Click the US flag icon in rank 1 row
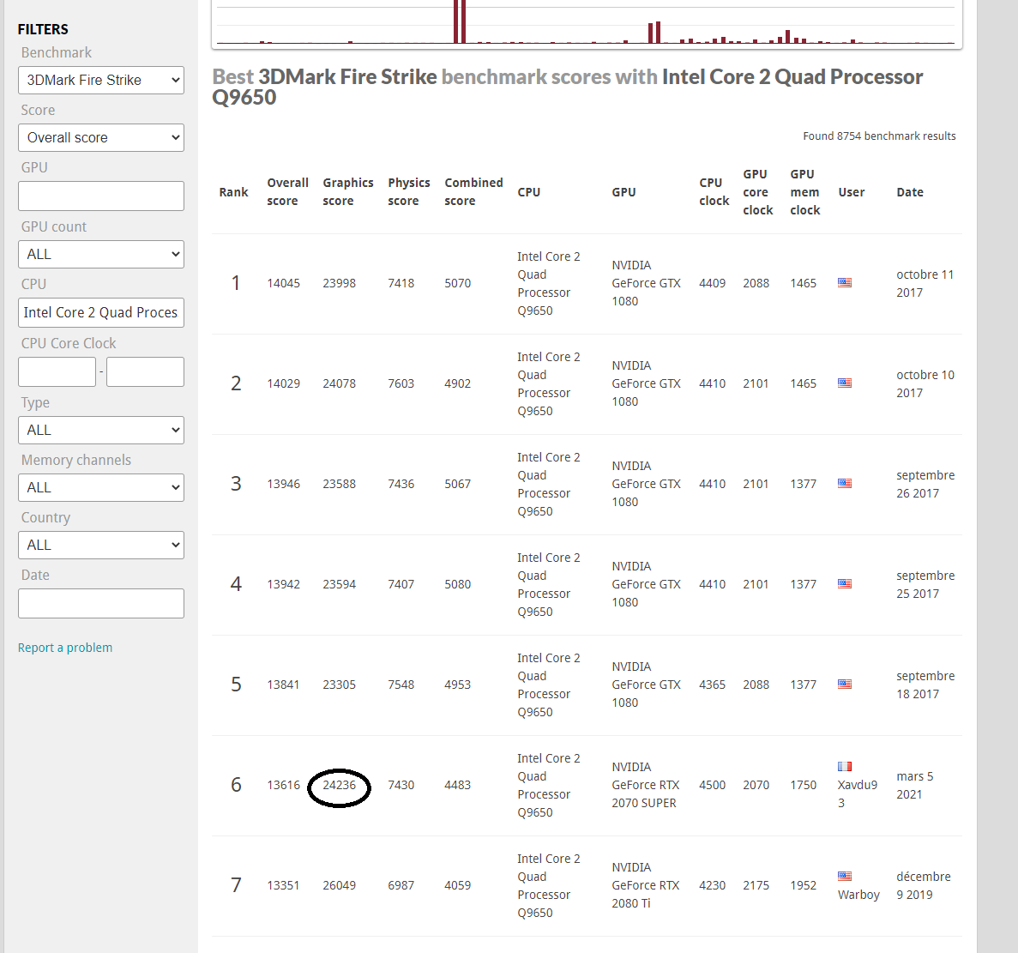Screen dimensions: 1018x953 pyautogui.click(x=845, y=282)
